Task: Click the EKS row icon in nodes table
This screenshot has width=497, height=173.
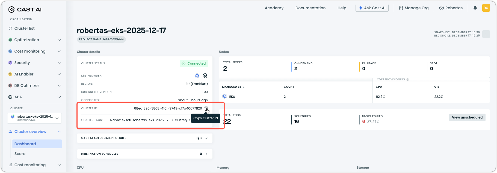Action: tap(224, 96)
